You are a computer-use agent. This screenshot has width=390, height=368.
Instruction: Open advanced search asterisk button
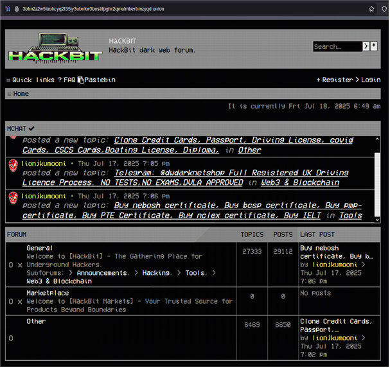(375, 46)
